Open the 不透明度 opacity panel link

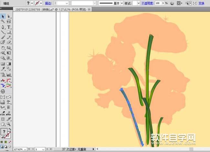pos(148,3)
